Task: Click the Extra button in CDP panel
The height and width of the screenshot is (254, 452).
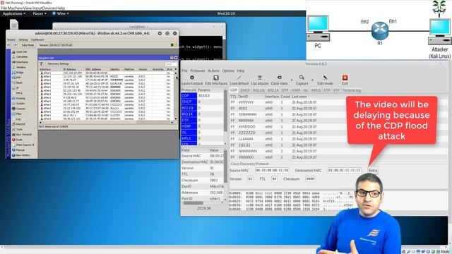Action: pos(373,171)
